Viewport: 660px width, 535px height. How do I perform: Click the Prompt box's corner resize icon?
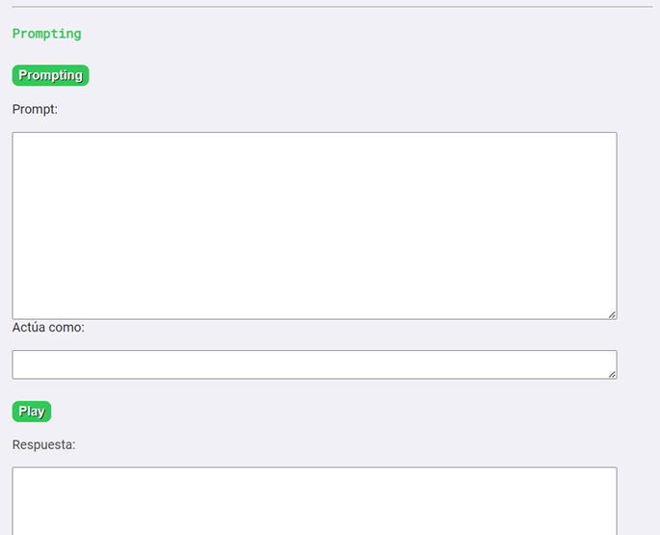(x=612, y=314)
